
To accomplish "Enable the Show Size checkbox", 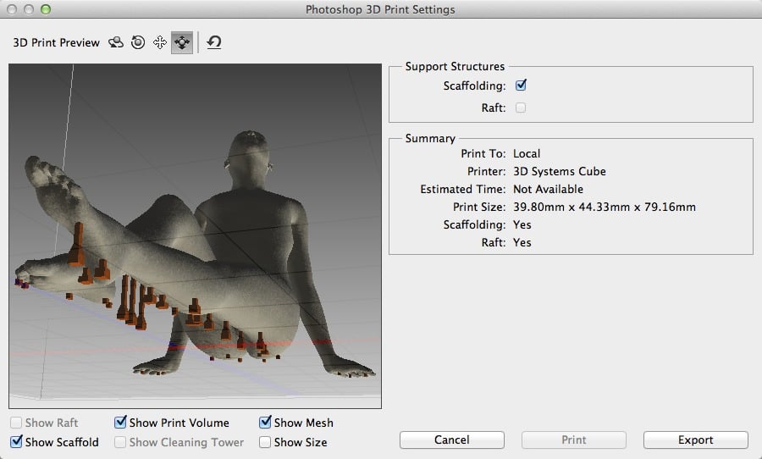I will tap(266, 442).
